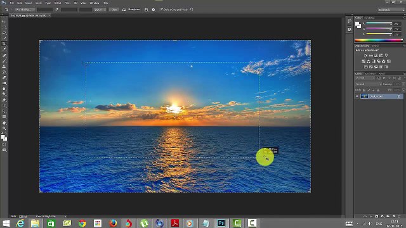
Task: Toggle lock image pixels brush icon
Action: pos(369,90)
